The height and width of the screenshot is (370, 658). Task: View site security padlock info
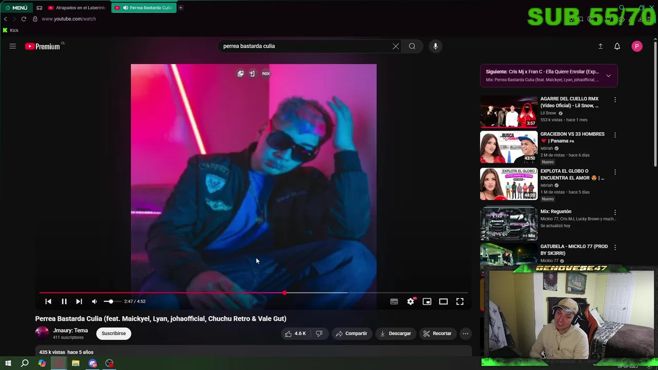coord(35,19)
